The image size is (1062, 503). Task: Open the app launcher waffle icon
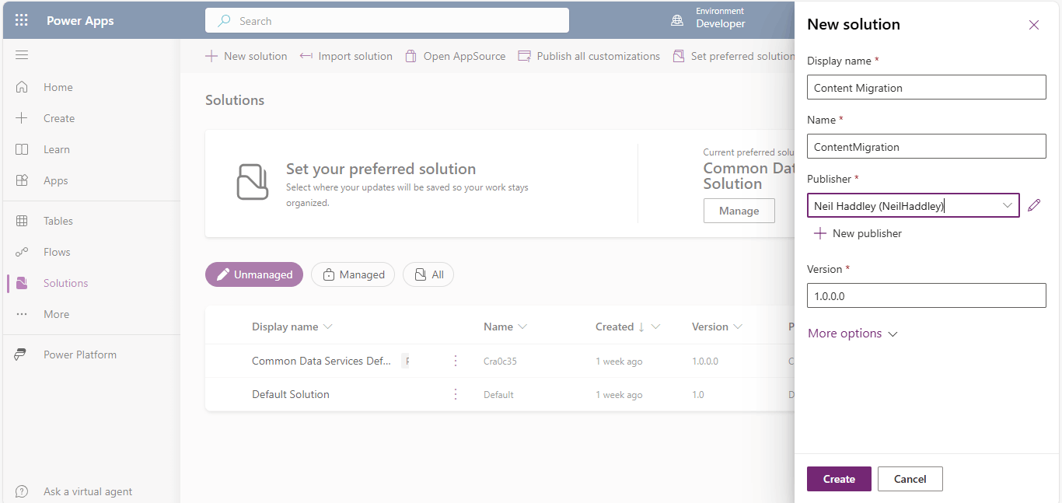pos(22,21)
